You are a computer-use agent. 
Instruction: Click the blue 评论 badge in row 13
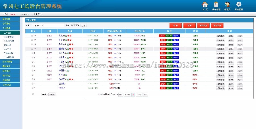click(x=176, y=36)
